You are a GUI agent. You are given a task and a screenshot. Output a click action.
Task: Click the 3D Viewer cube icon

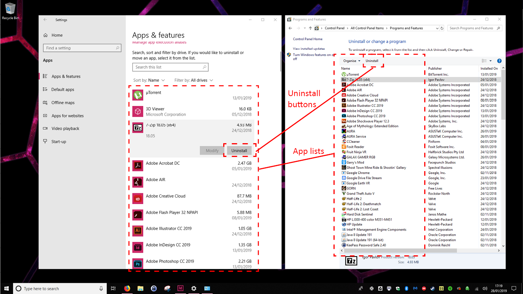pos(137,111)
